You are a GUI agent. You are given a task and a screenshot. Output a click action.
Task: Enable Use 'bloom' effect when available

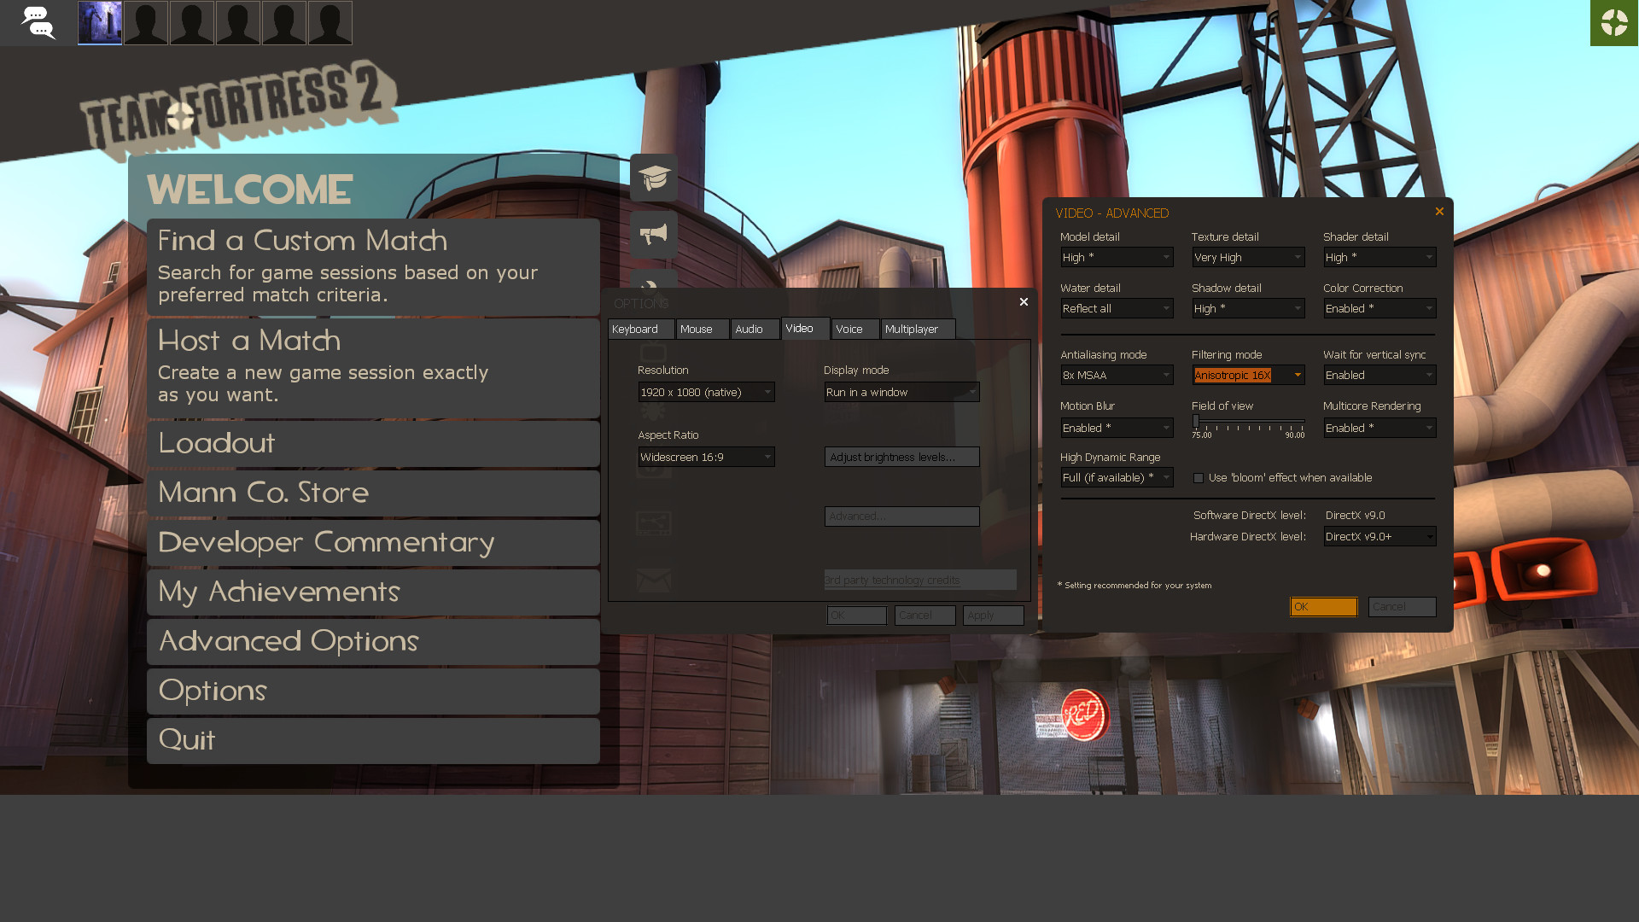point(1199,478)
